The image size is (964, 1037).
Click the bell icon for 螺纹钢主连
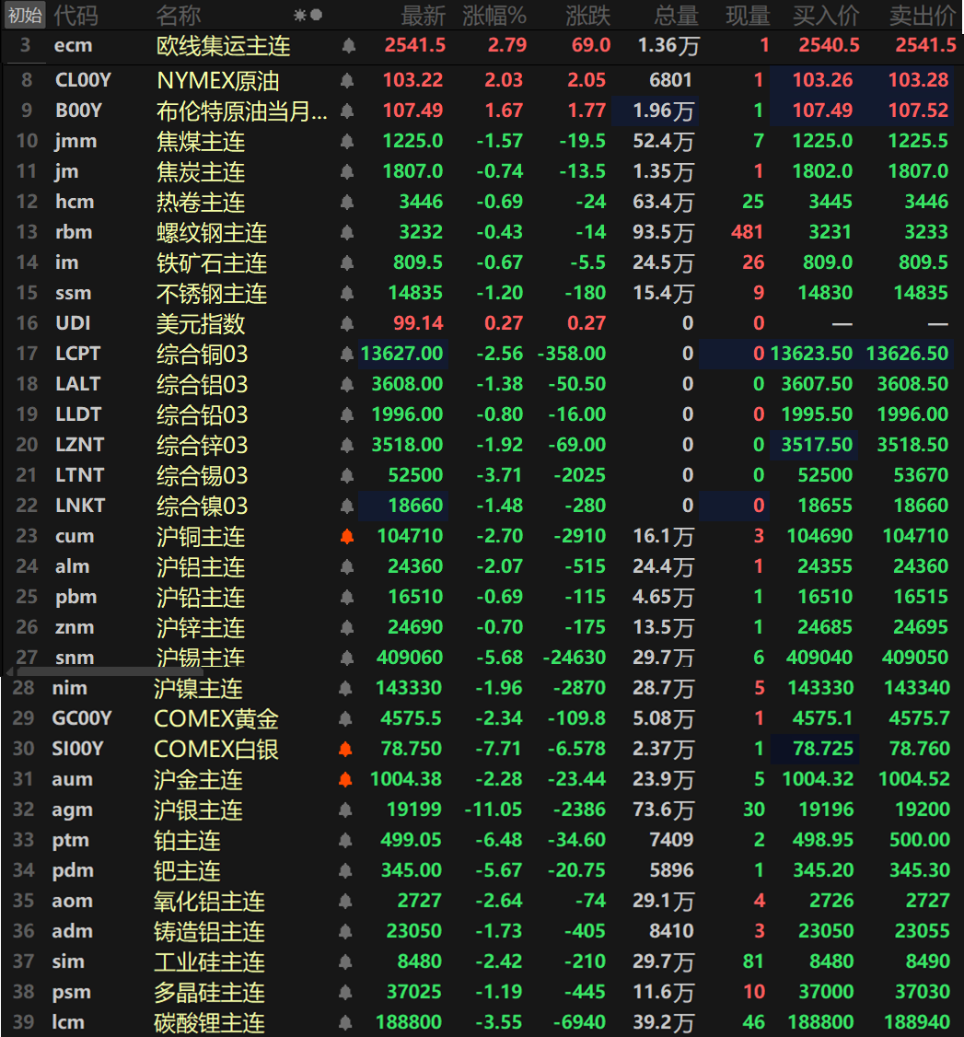tap(346, 233)
